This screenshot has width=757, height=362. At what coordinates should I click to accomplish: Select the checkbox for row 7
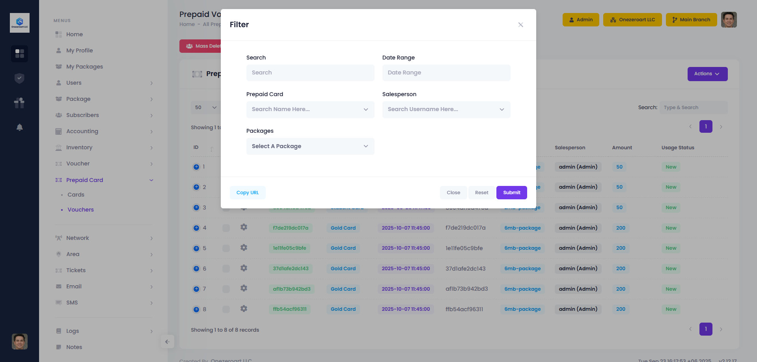pos(226,289)
